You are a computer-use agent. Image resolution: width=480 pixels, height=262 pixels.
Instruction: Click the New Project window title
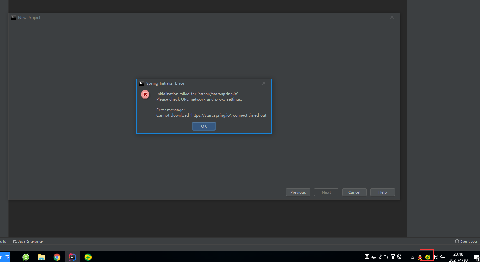(x=29, y=18)
